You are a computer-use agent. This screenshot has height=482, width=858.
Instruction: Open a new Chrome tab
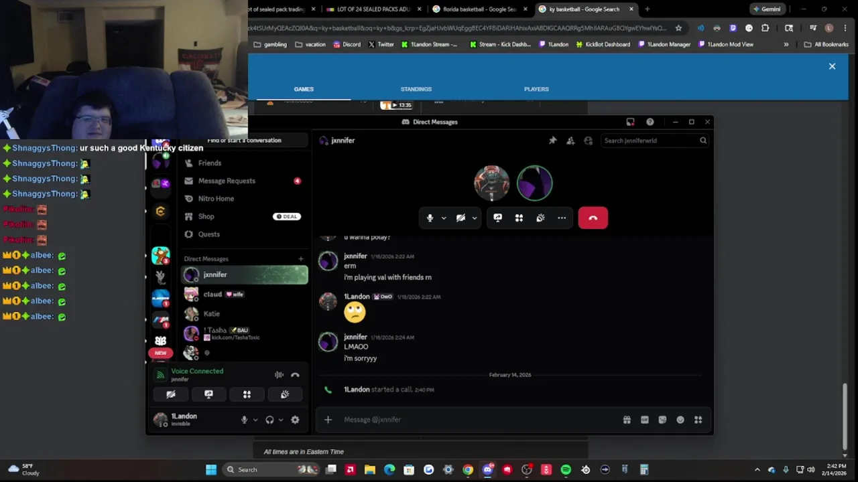coord(647,9)
